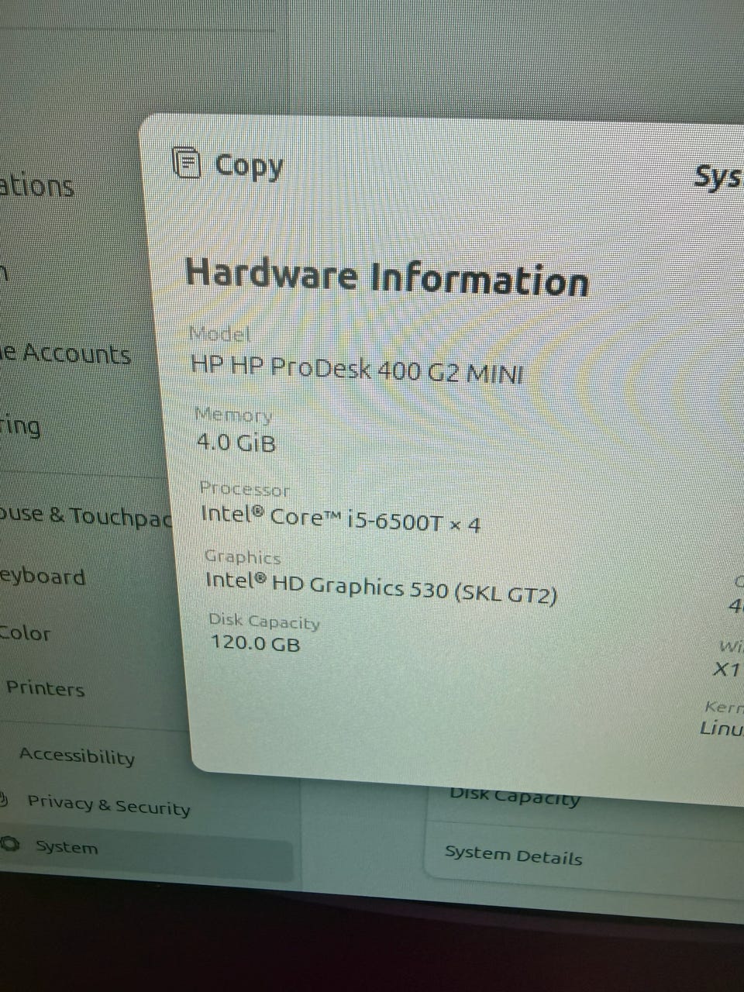Open Mouse & Touchpad settings
Screen dimensions: 744x992
click(x=85, y=516)
